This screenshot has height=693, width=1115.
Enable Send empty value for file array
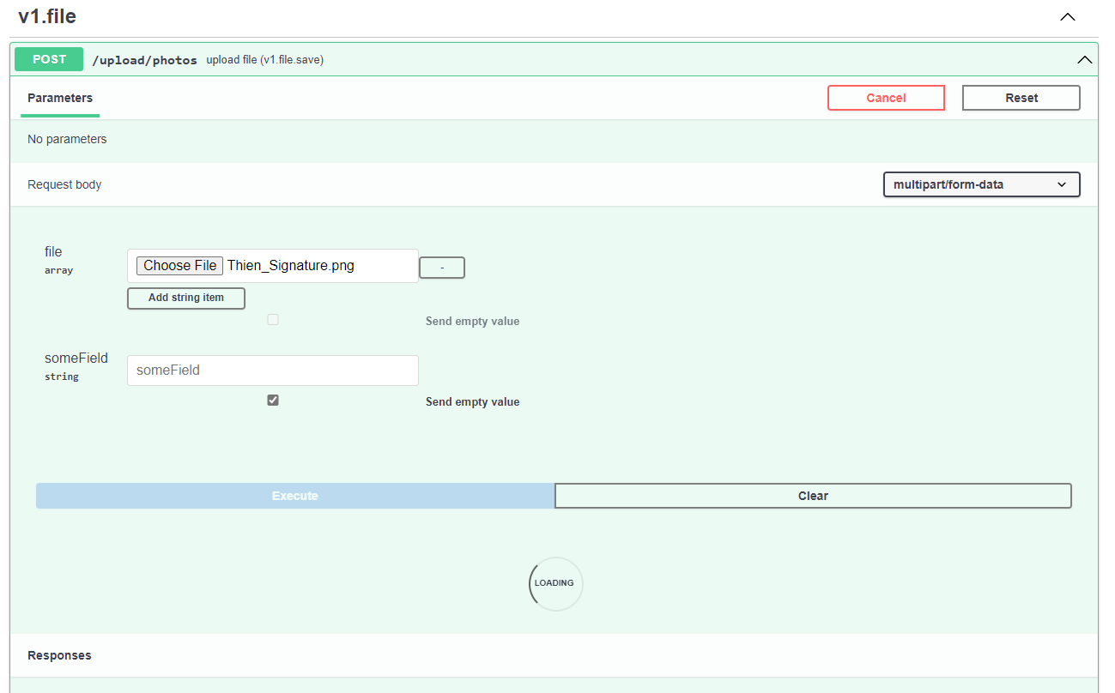click(x=272, y=319)
